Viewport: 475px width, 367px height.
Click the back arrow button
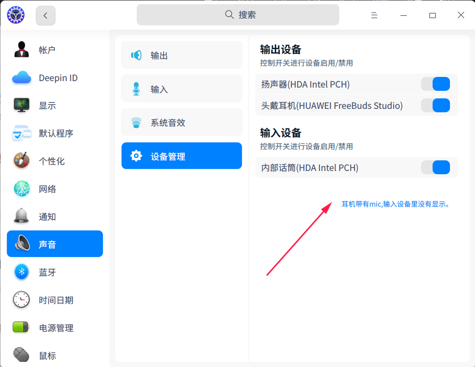click(x=45, y=15)
